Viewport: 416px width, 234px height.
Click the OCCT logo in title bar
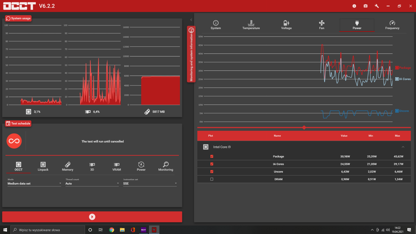[19, 6]
